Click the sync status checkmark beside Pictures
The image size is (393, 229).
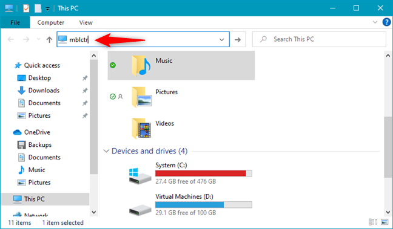(113, 97)
